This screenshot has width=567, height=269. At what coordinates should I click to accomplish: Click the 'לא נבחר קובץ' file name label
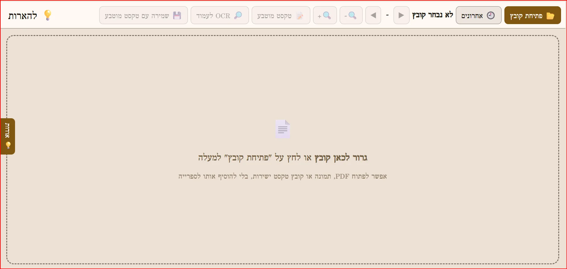pyautogui.click(x=432, y=15)
